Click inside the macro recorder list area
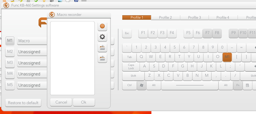 click(x=73, y=58)
